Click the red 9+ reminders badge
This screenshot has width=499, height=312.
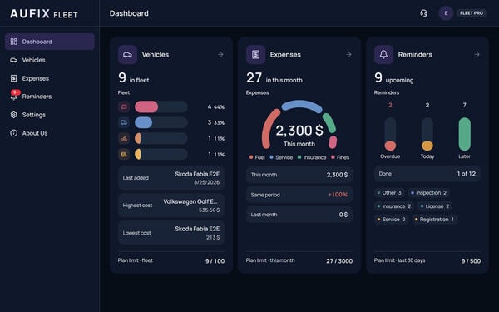[x=16, y=92]
